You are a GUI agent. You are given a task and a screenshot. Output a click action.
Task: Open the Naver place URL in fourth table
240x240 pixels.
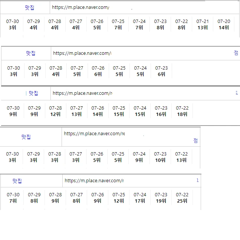(x=94, y=134)
